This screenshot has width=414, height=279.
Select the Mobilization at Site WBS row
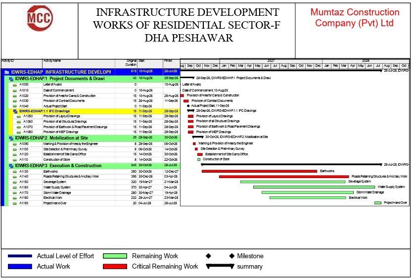[92, 138]
